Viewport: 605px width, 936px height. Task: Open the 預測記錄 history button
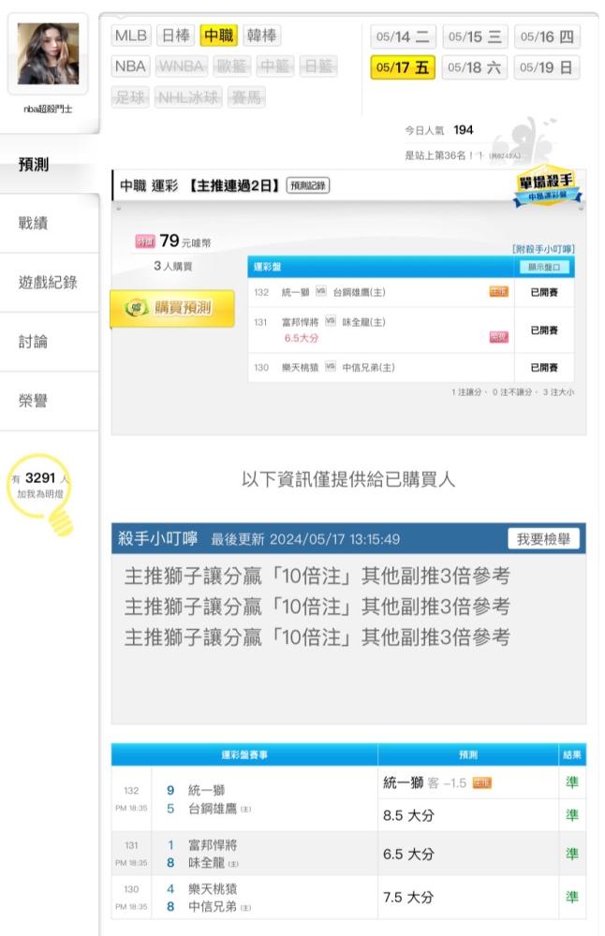point(307,185)
